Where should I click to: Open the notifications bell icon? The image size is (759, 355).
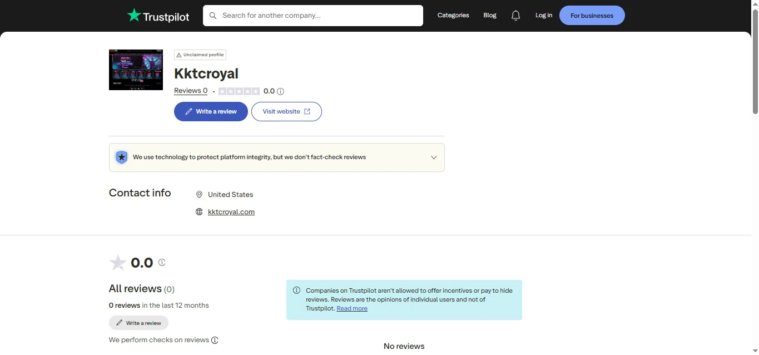click(x=515, y=16)
